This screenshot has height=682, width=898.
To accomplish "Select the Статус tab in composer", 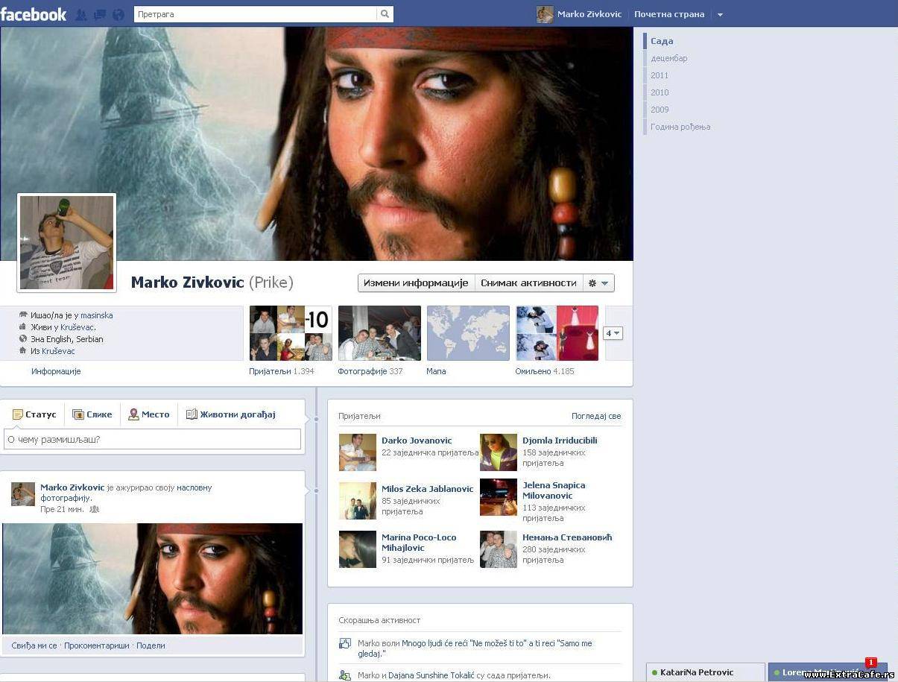I will tap(34, 414).
